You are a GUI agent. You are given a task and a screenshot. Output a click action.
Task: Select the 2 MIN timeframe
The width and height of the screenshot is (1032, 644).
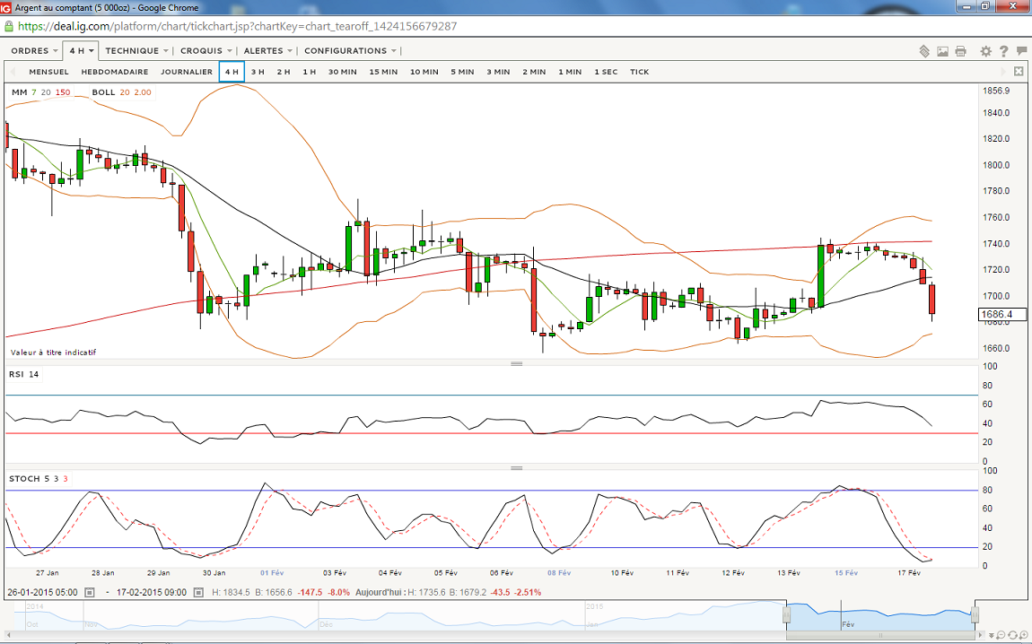click(534, 72)
